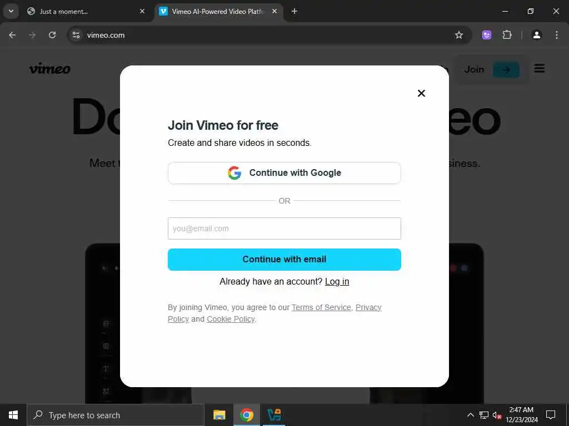
Task: Open the Windows Start menu
Action: click(x=13, y=415)
